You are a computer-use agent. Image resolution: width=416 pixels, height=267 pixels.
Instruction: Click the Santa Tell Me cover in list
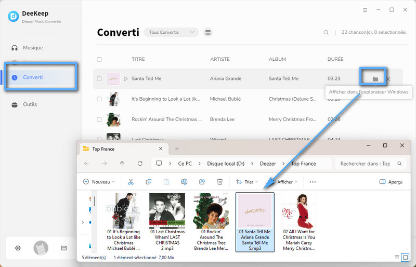[113, 79]
